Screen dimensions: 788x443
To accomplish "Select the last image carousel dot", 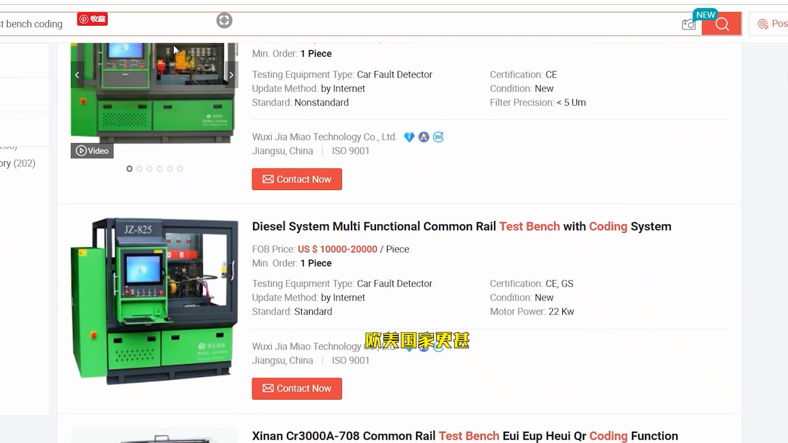I will (x=180, y=169).
